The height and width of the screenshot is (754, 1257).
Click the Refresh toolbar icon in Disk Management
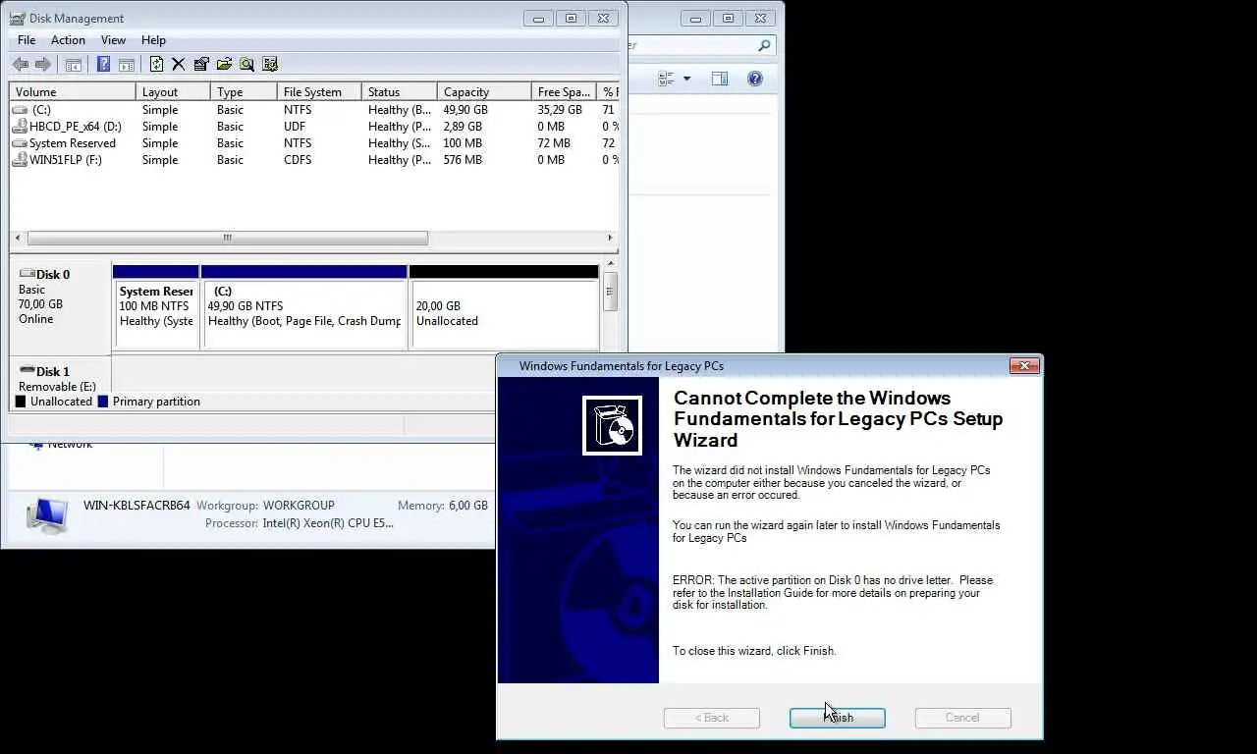pos(156,64)
